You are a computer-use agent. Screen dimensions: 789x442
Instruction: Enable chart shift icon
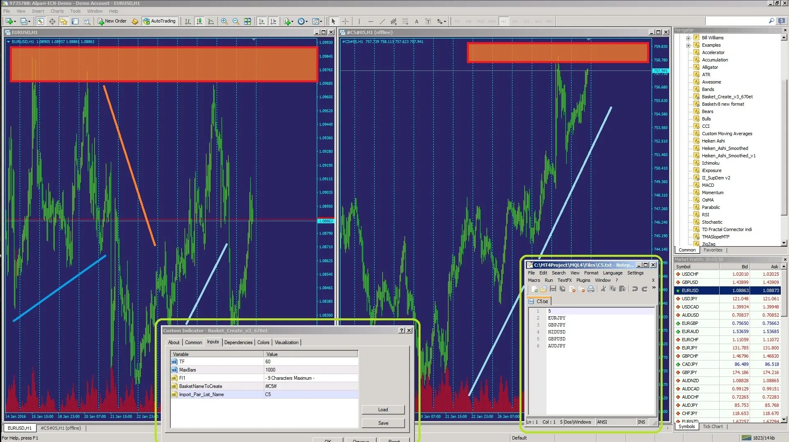coord(273,21)
